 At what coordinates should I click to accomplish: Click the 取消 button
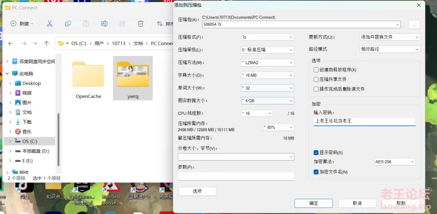pyautogui.click(x=357, y=203)
